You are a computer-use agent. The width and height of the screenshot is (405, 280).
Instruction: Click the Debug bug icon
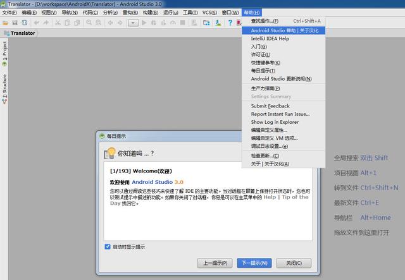[x=154, y=23]
